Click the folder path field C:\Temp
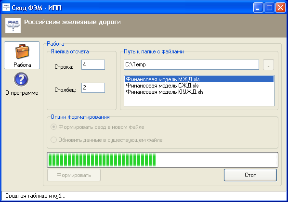The image size is (288, 202). click(191, 64)
